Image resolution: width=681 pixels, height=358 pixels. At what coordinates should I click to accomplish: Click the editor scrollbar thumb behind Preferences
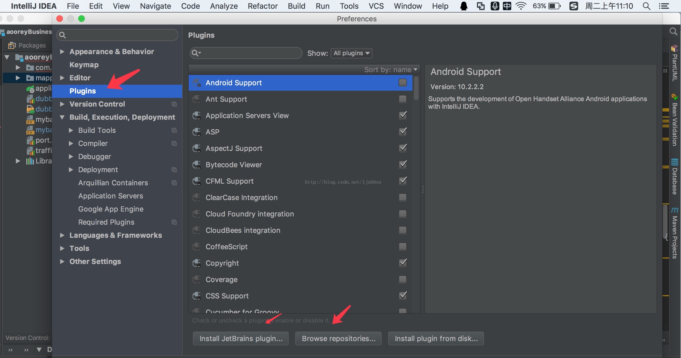click(x=665, y=221)
